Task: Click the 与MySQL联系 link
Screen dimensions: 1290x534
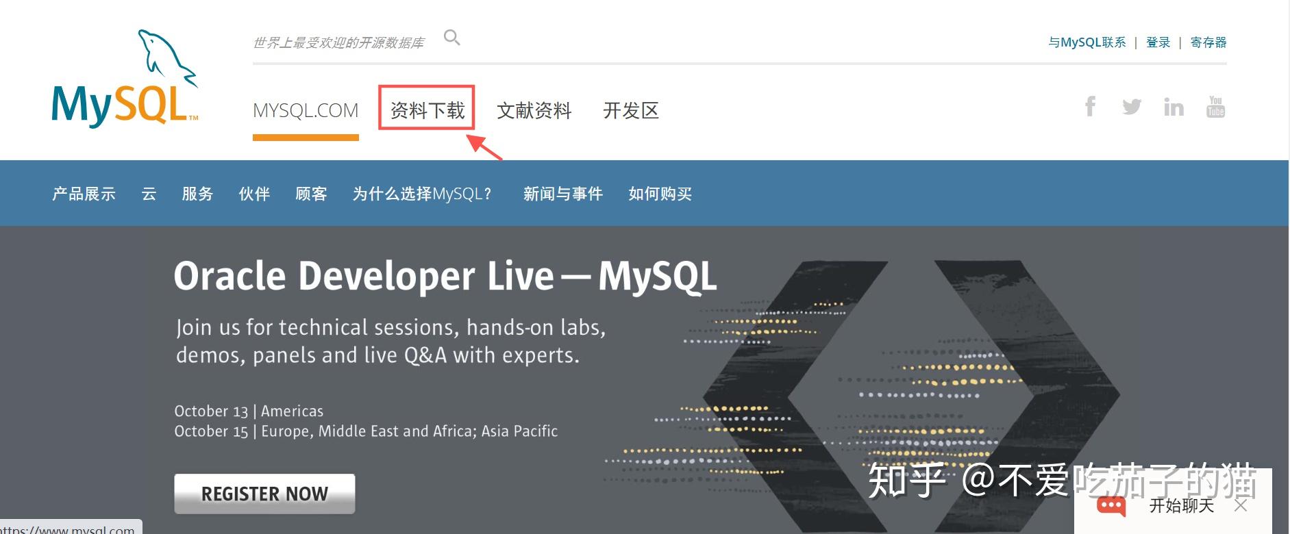Action: click(1087, 42)
